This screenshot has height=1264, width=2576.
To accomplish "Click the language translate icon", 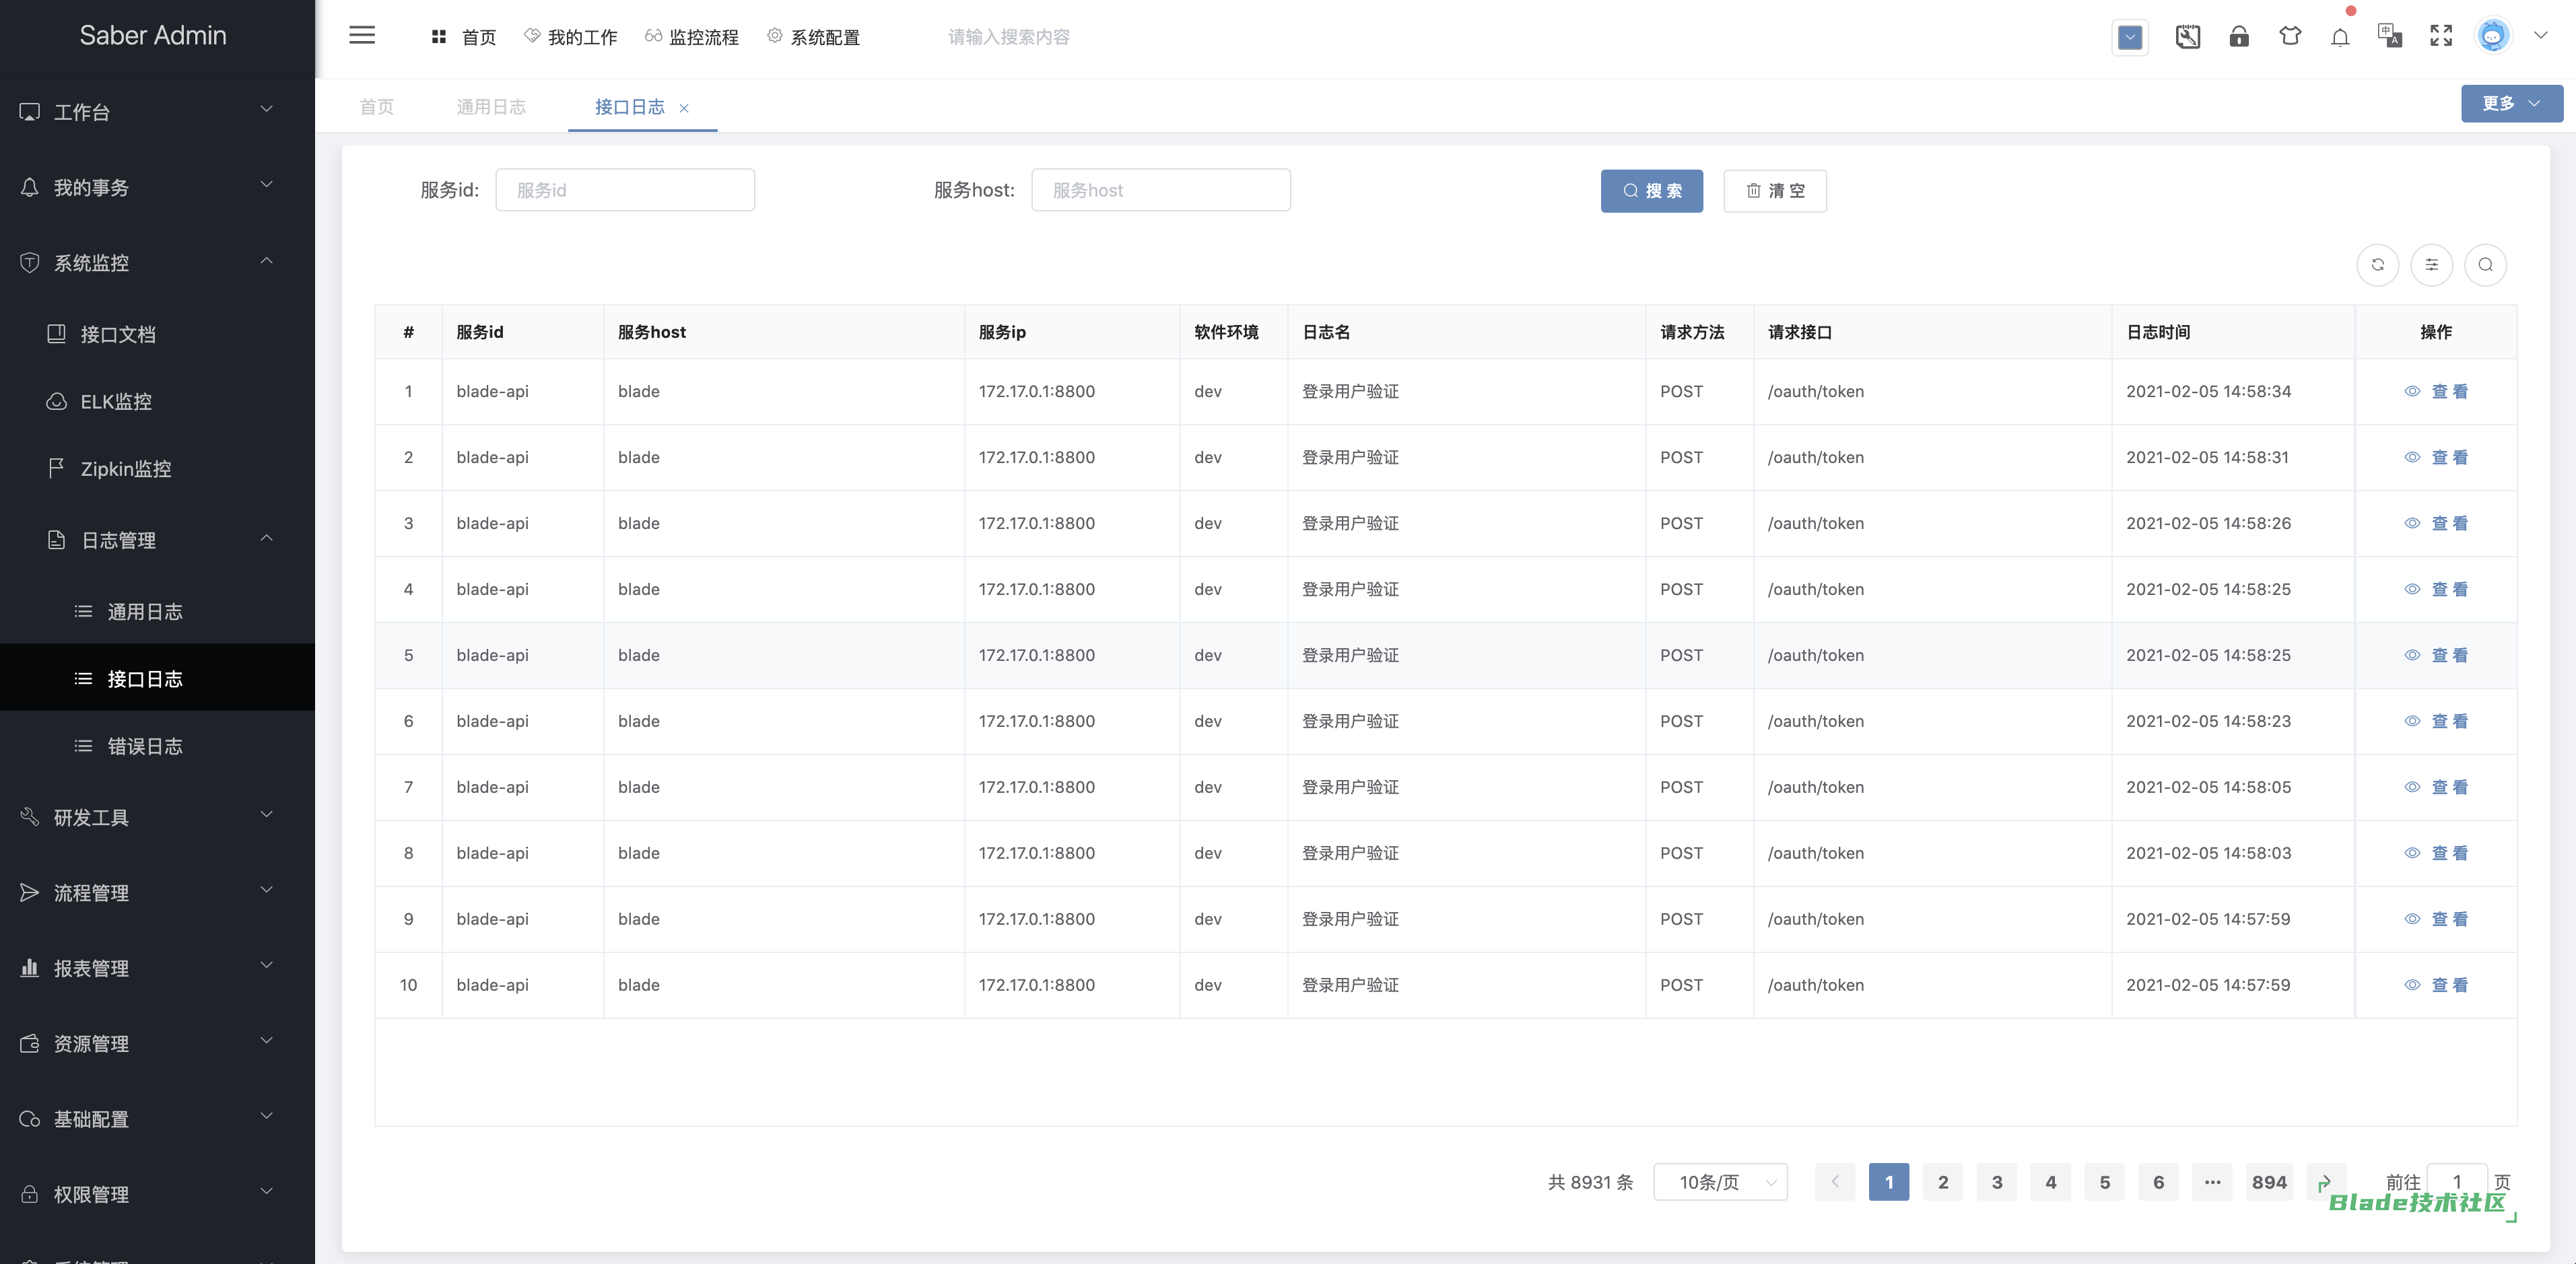I will pos(2390,37).
